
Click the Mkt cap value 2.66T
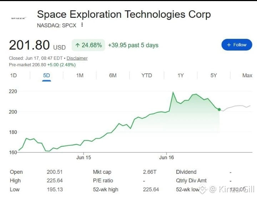150,172
